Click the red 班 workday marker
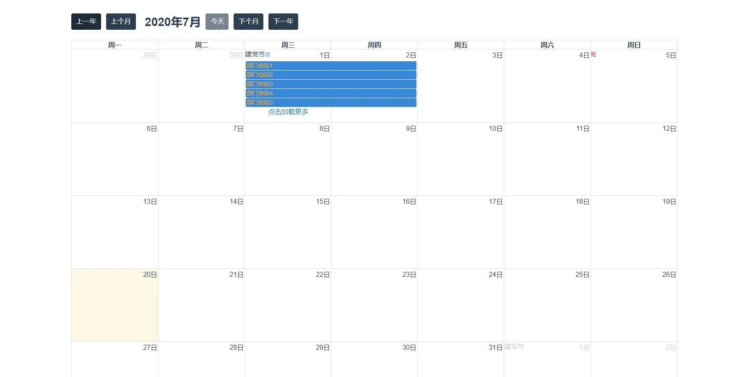 (x=593, y=55)
